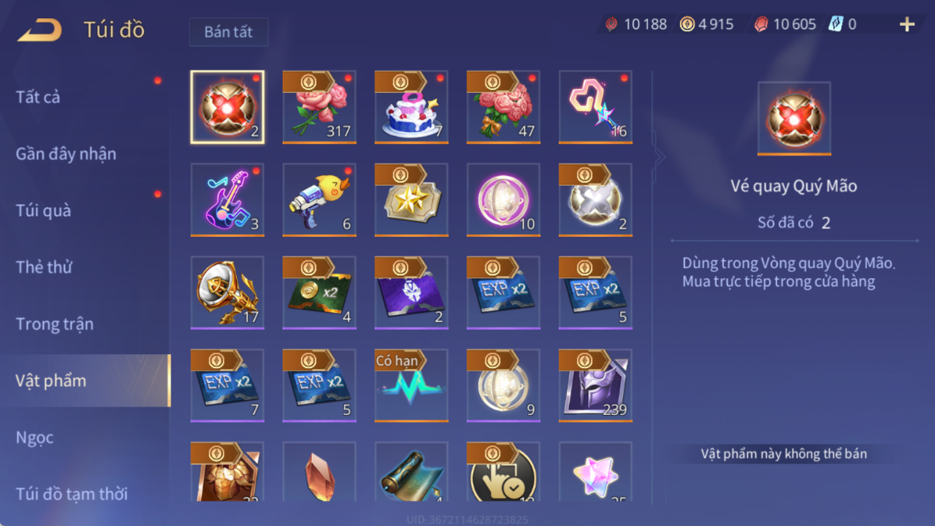Select the Có hạn heartbeat item
This screenshot has height=526, width=935.
[411, 386]
